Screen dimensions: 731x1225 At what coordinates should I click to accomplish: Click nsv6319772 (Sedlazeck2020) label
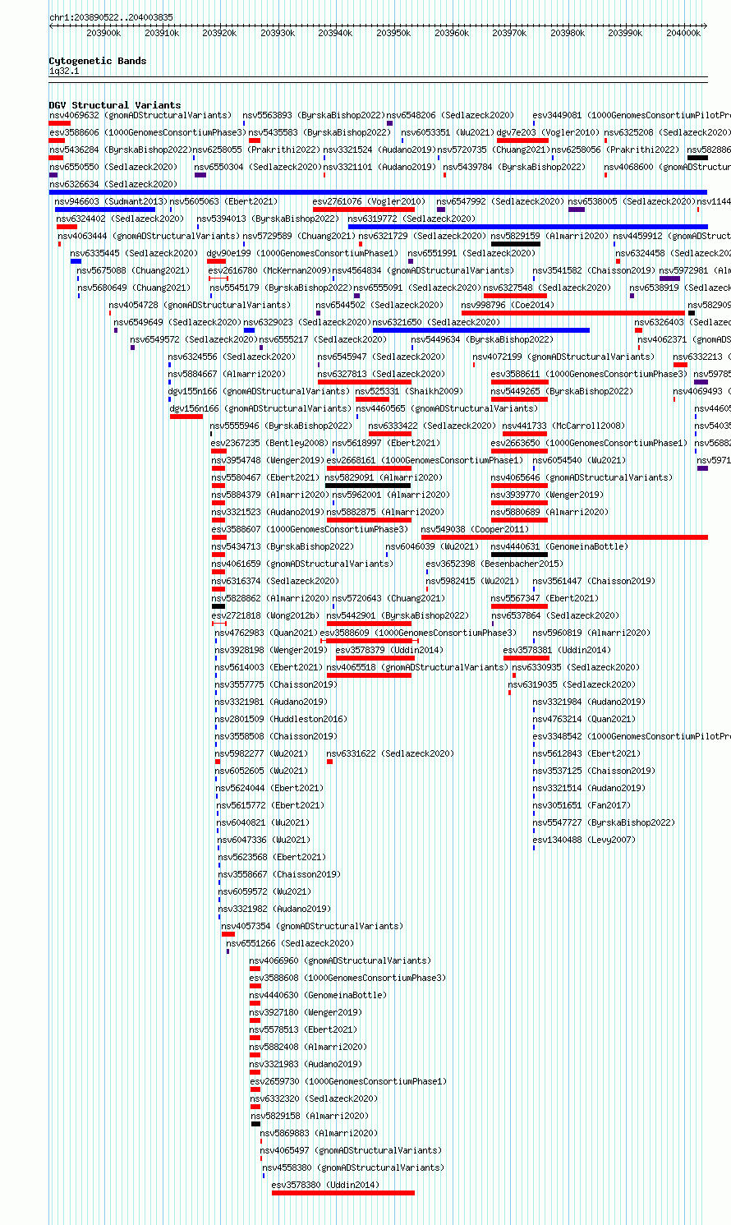click(411, 219)
